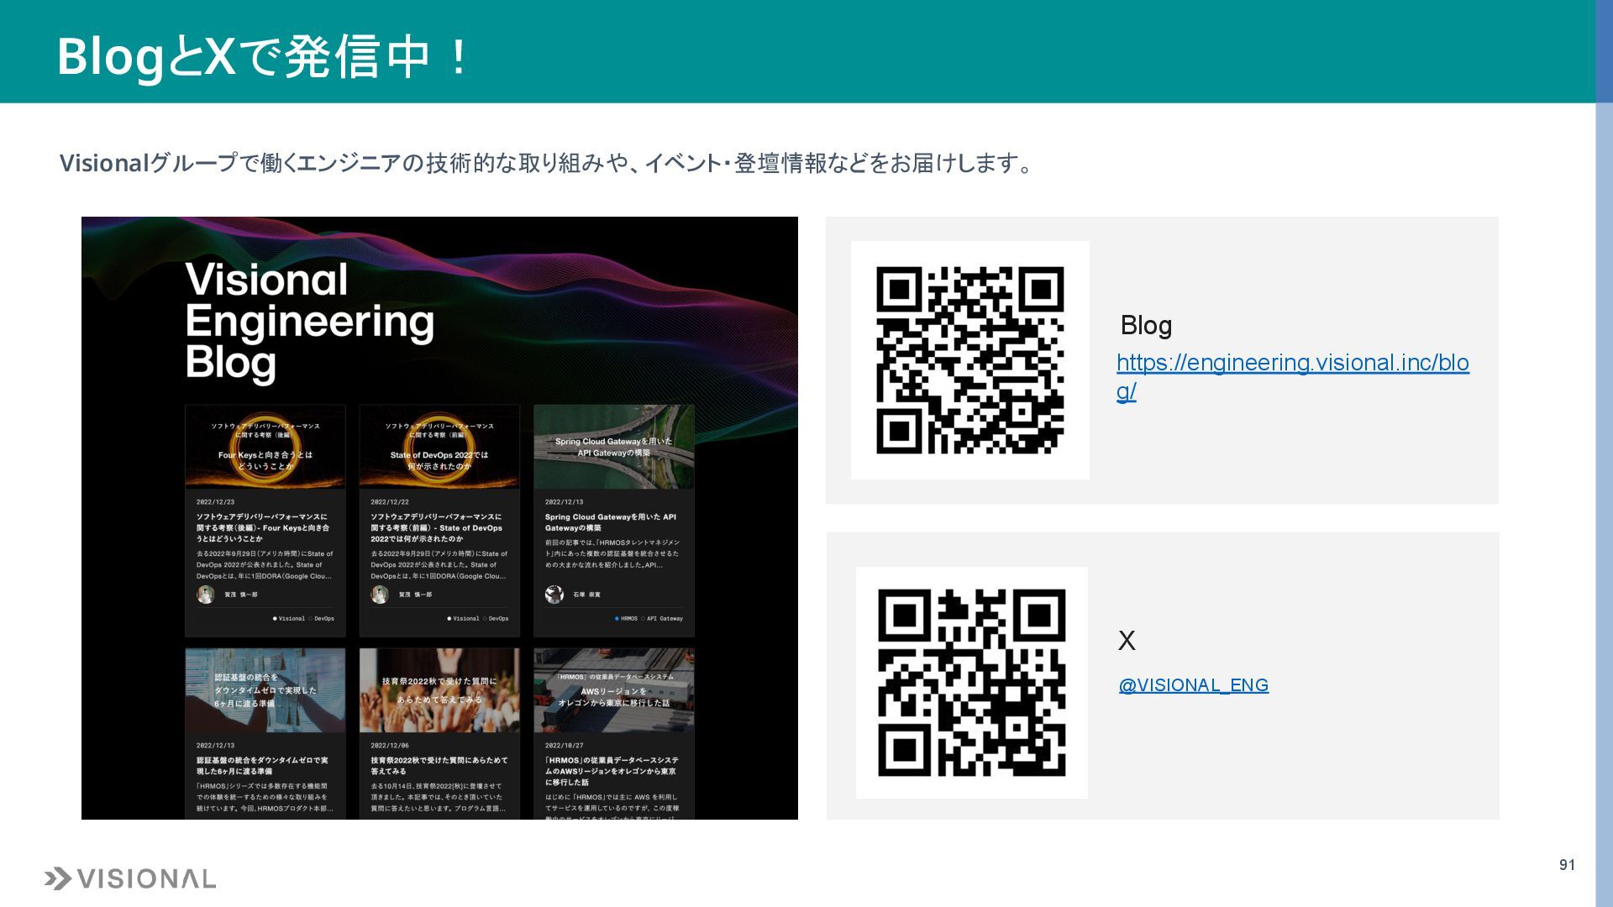Click the Visionalグループ description sentence

click(x=547, y=163)
